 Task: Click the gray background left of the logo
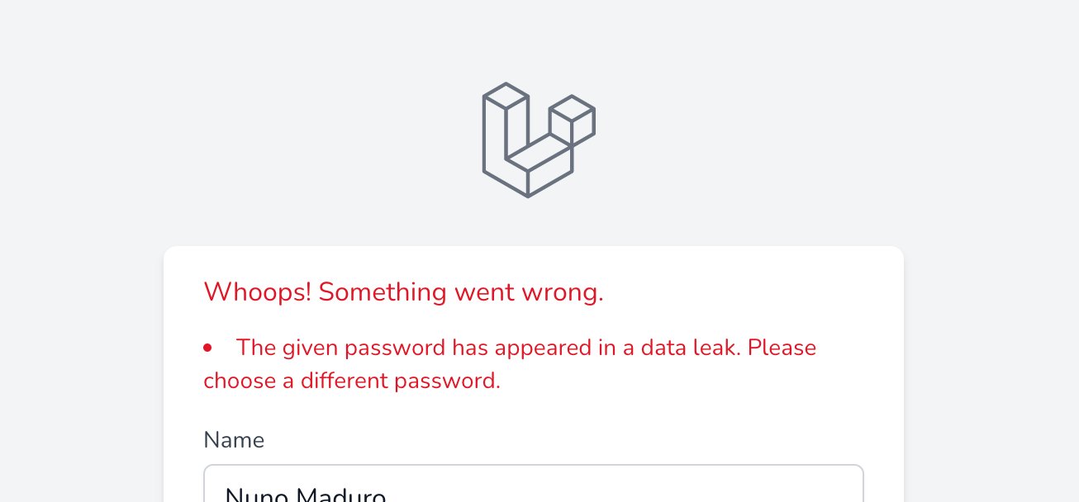(x=248, y=140)
